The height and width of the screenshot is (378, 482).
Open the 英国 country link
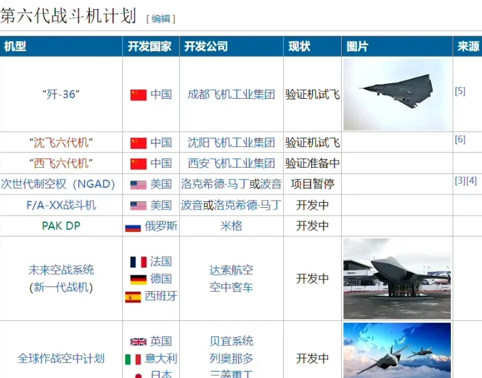(x=160, y=341)
